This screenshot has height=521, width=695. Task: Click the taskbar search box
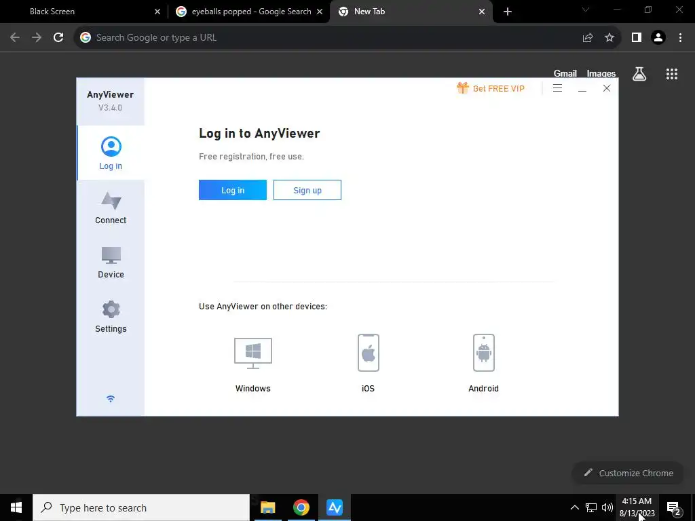pos(141,507)
